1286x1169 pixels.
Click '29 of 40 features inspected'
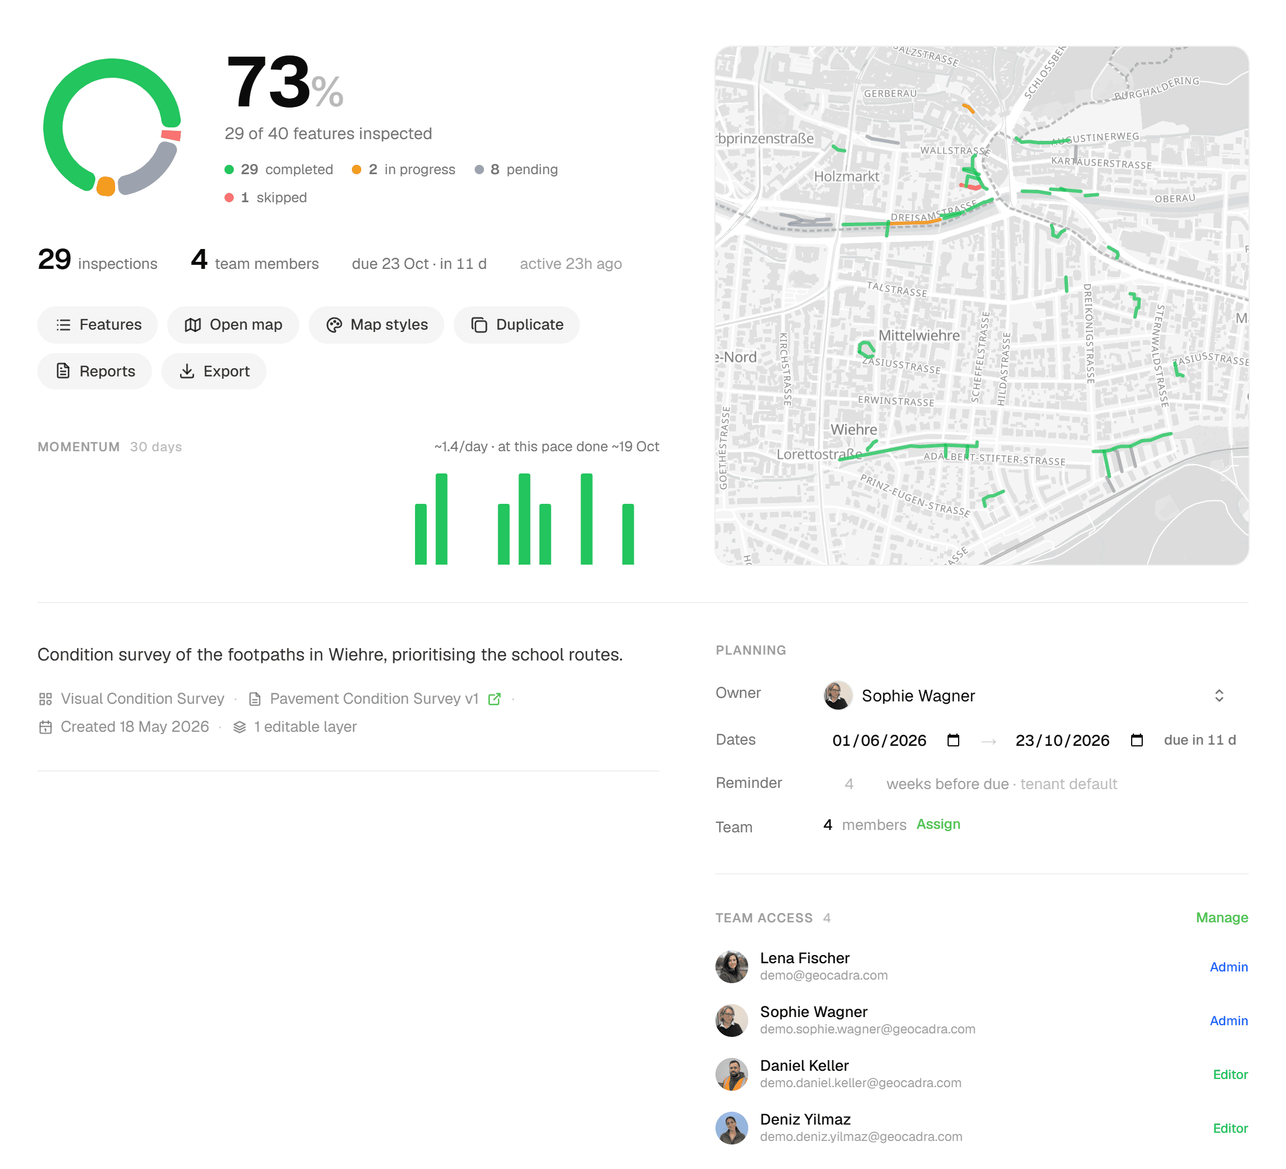pos(329,134)
